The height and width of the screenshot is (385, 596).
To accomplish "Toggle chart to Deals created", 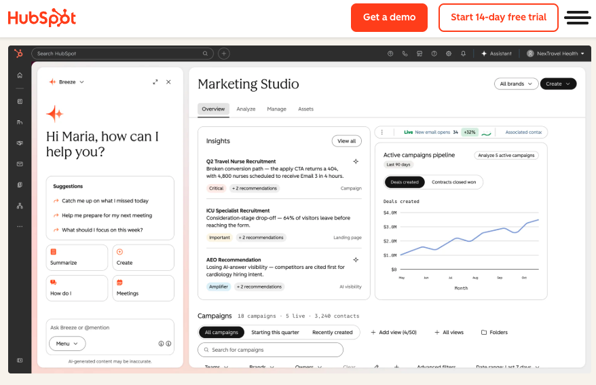I will pos(405,182).
